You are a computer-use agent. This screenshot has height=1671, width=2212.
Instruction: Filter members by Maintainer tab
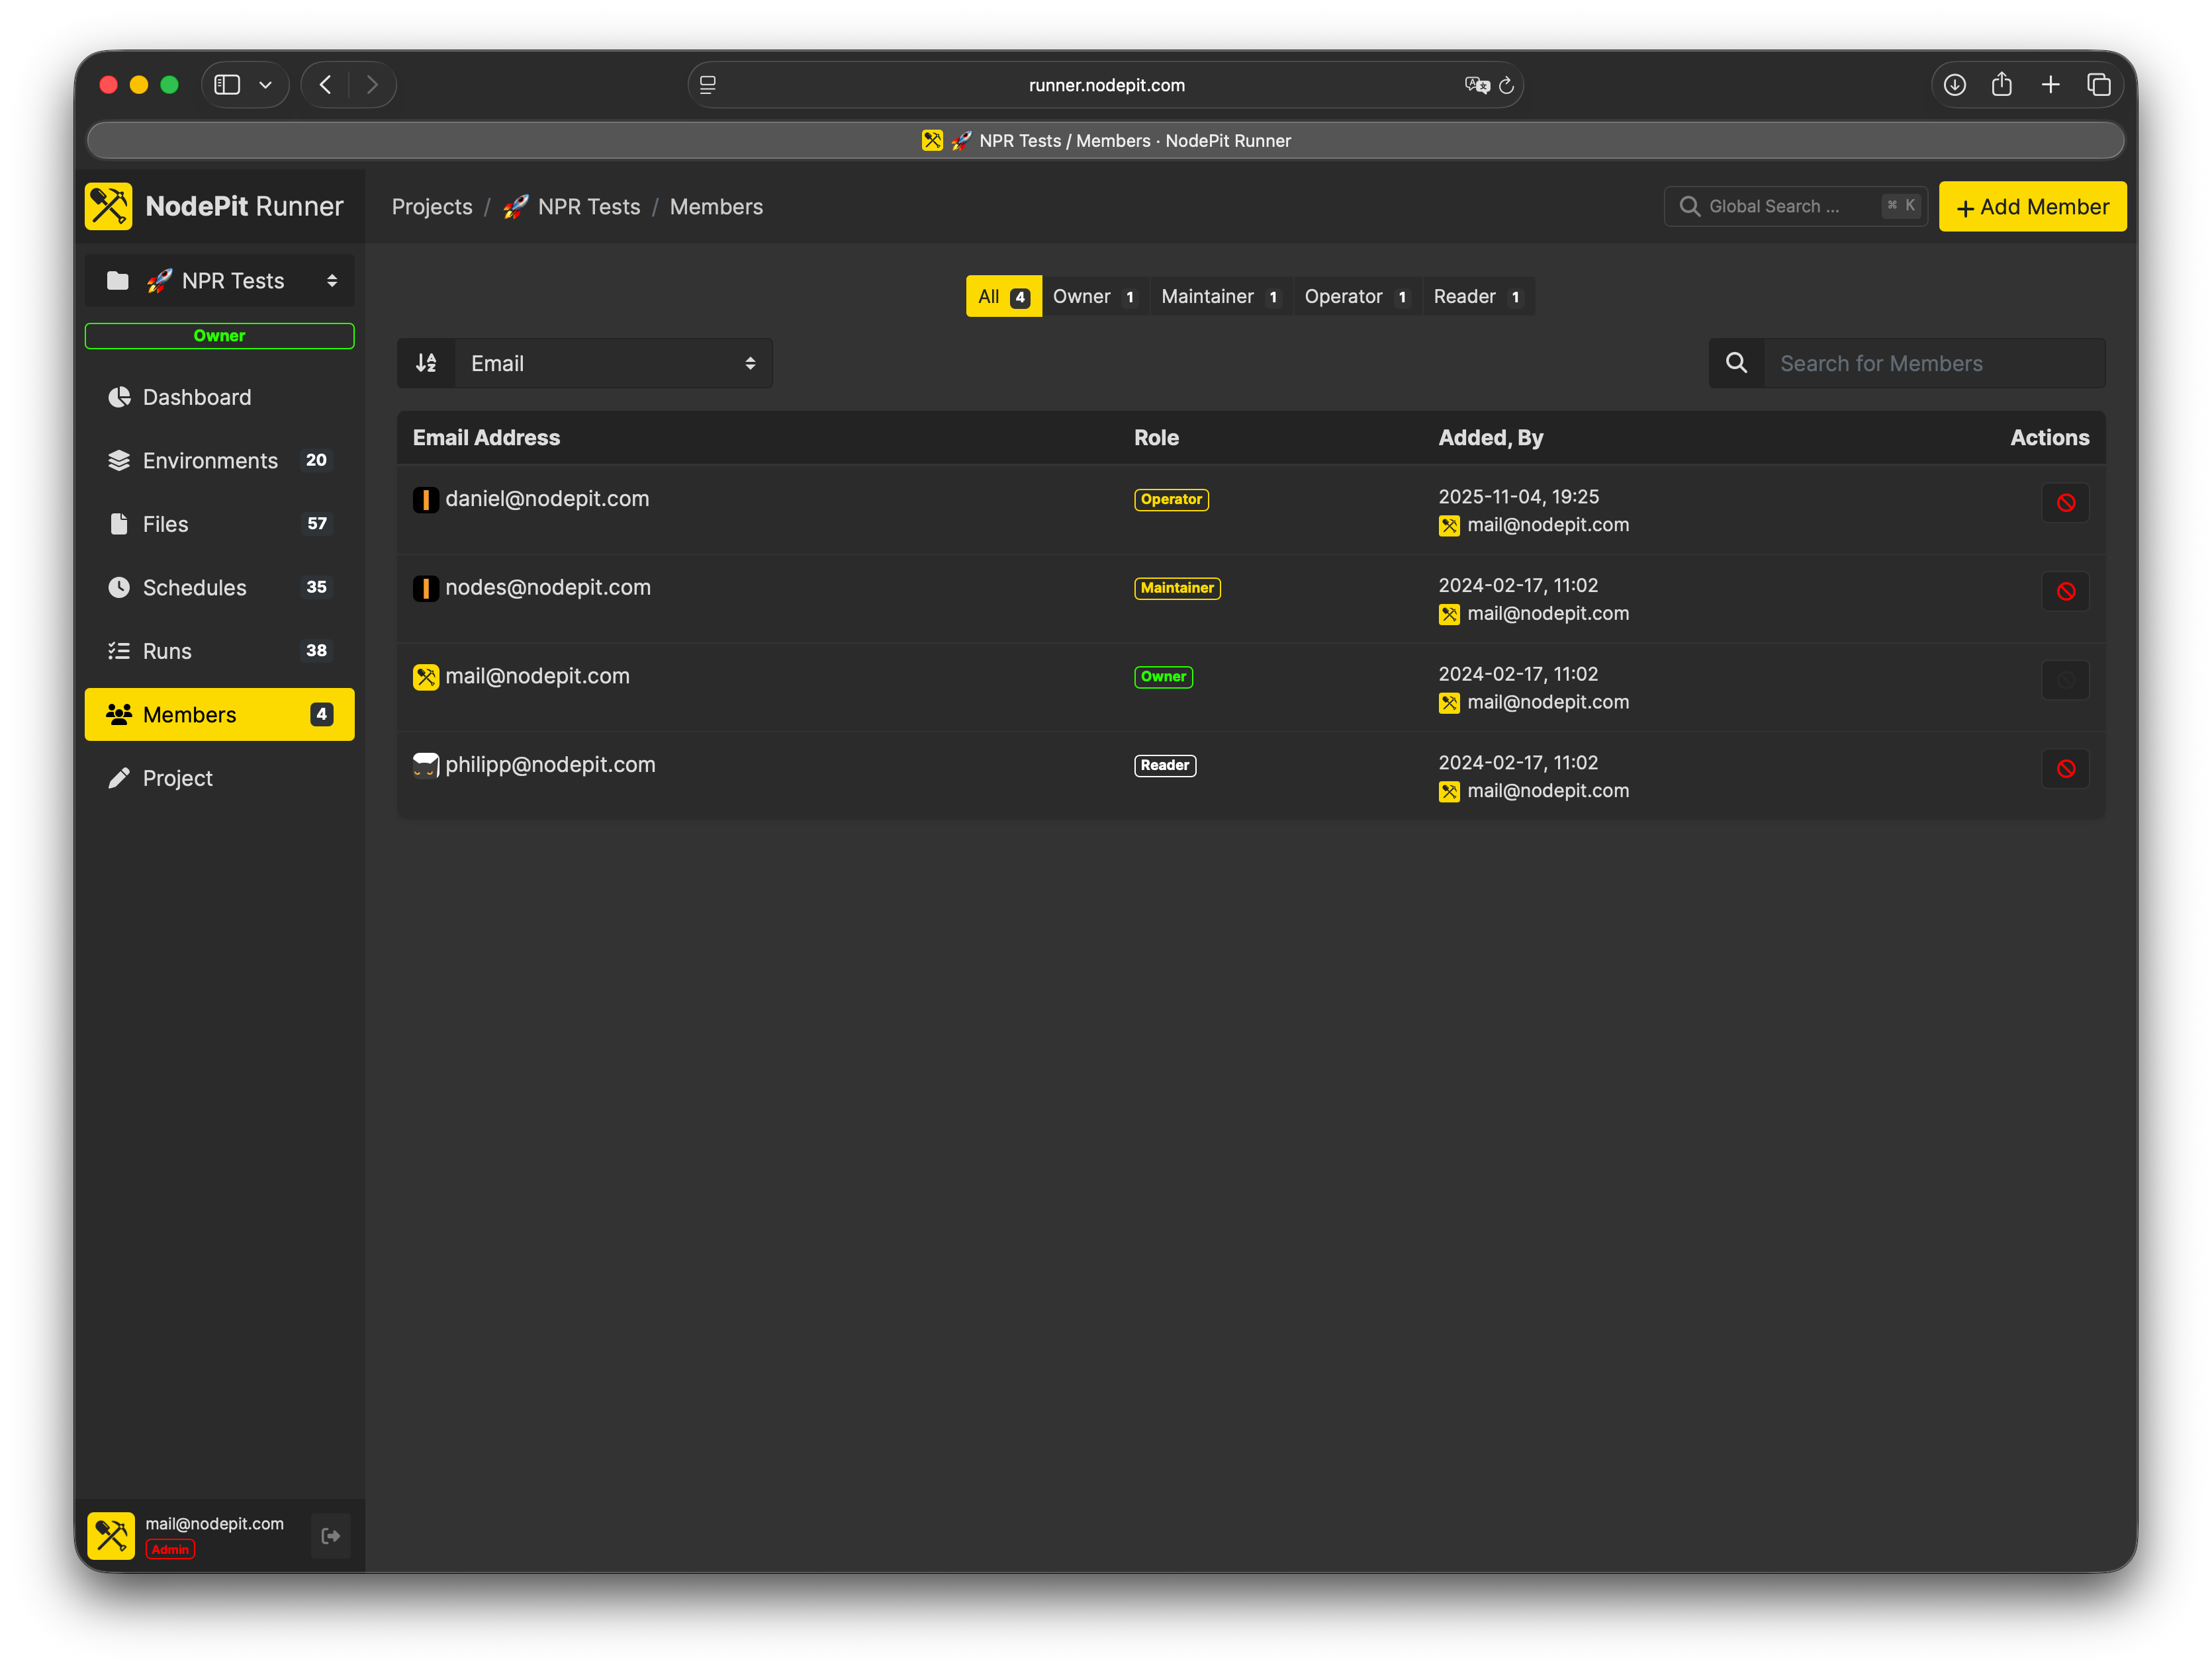(x=1221, y=297)
